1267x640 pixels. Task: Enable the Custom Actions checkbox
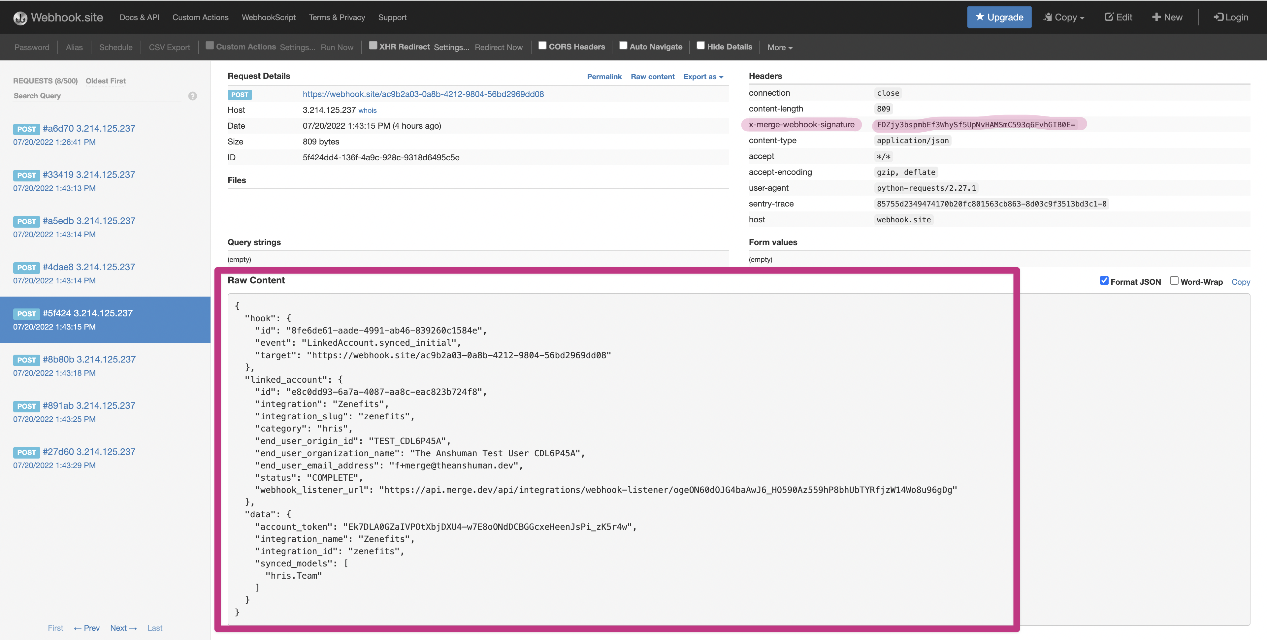(210, 45)
